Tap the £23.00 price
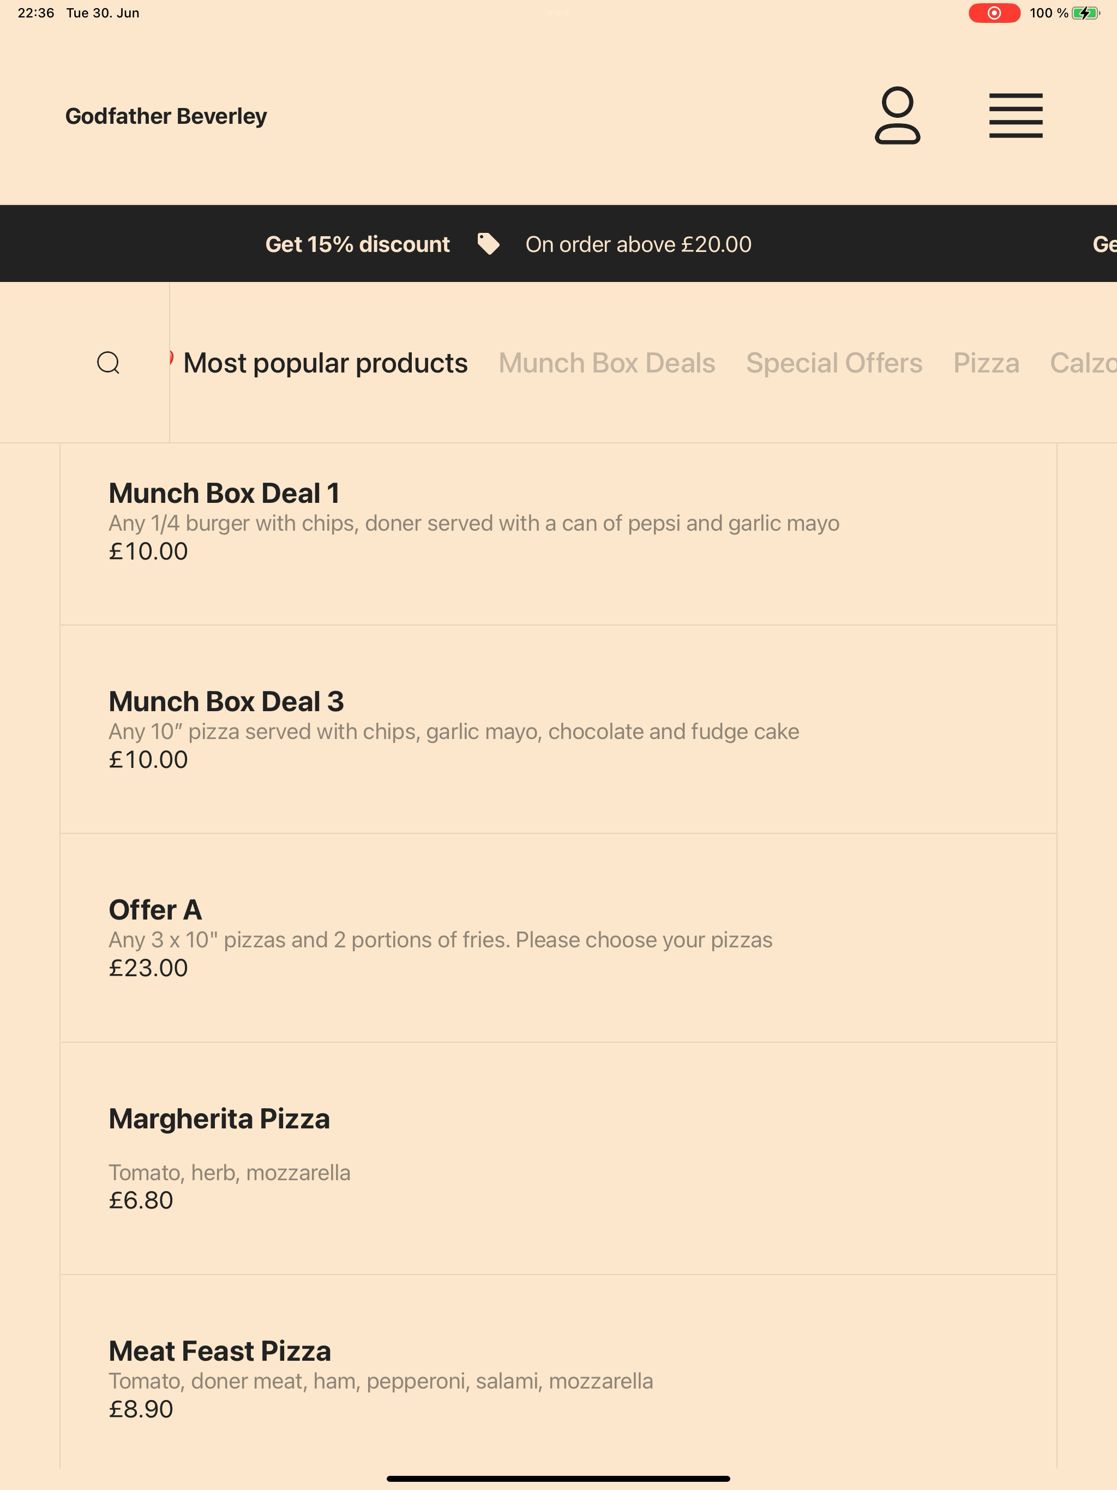 click(148, 968)
